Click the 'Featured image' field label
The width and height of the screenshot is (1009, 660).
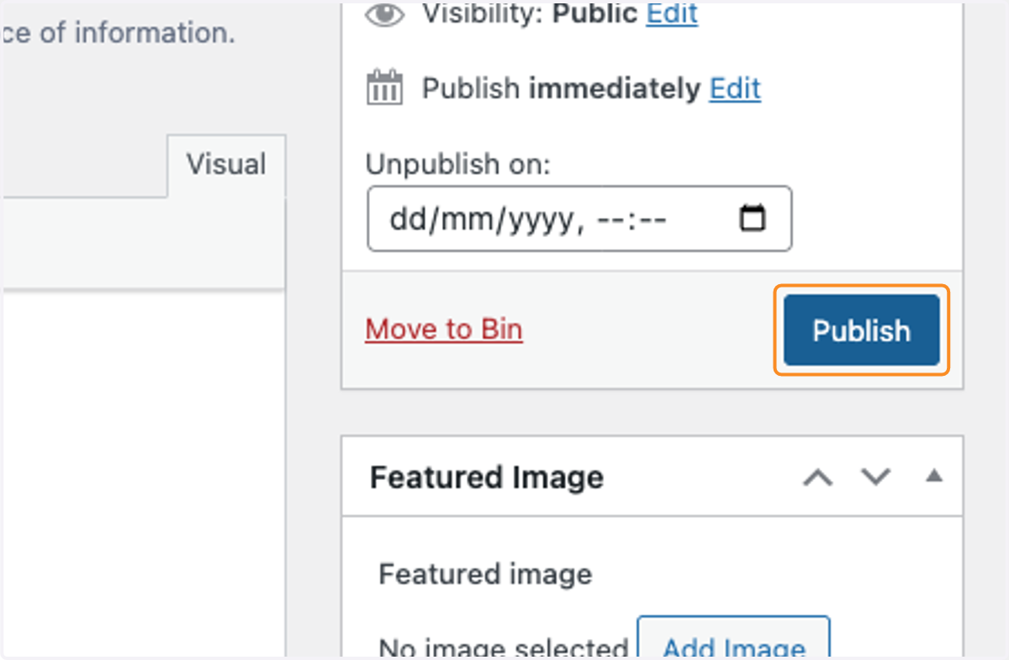pyautogui.click(x=485, y=574)
